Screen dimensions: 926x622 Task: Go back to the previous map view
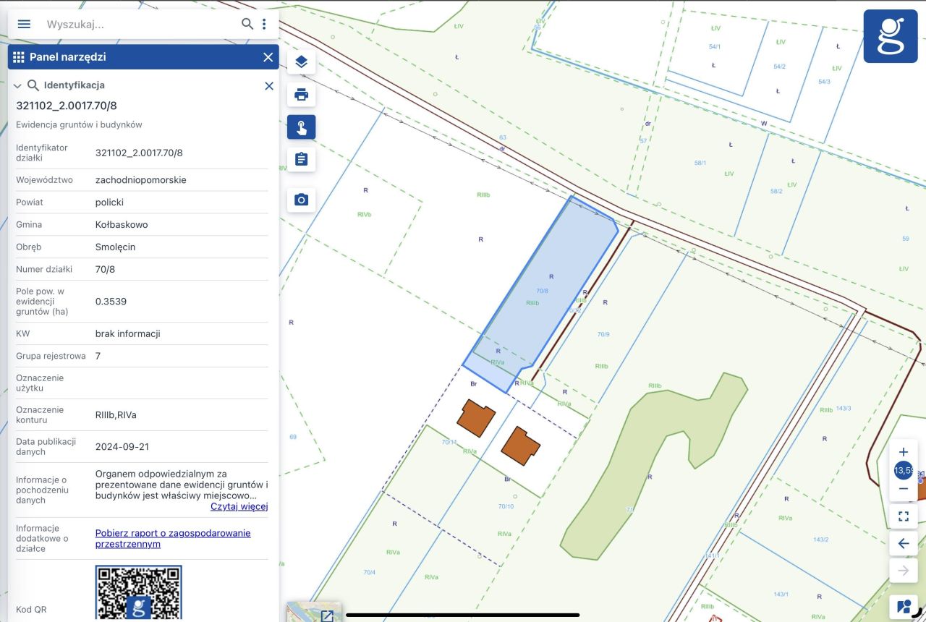click(x=903, y=544)
